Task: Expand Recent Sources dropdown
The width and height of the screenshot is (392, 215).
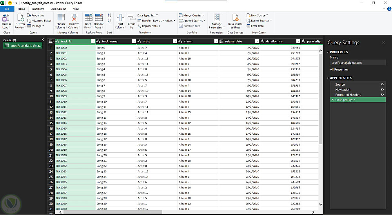Action: (271, 21)
